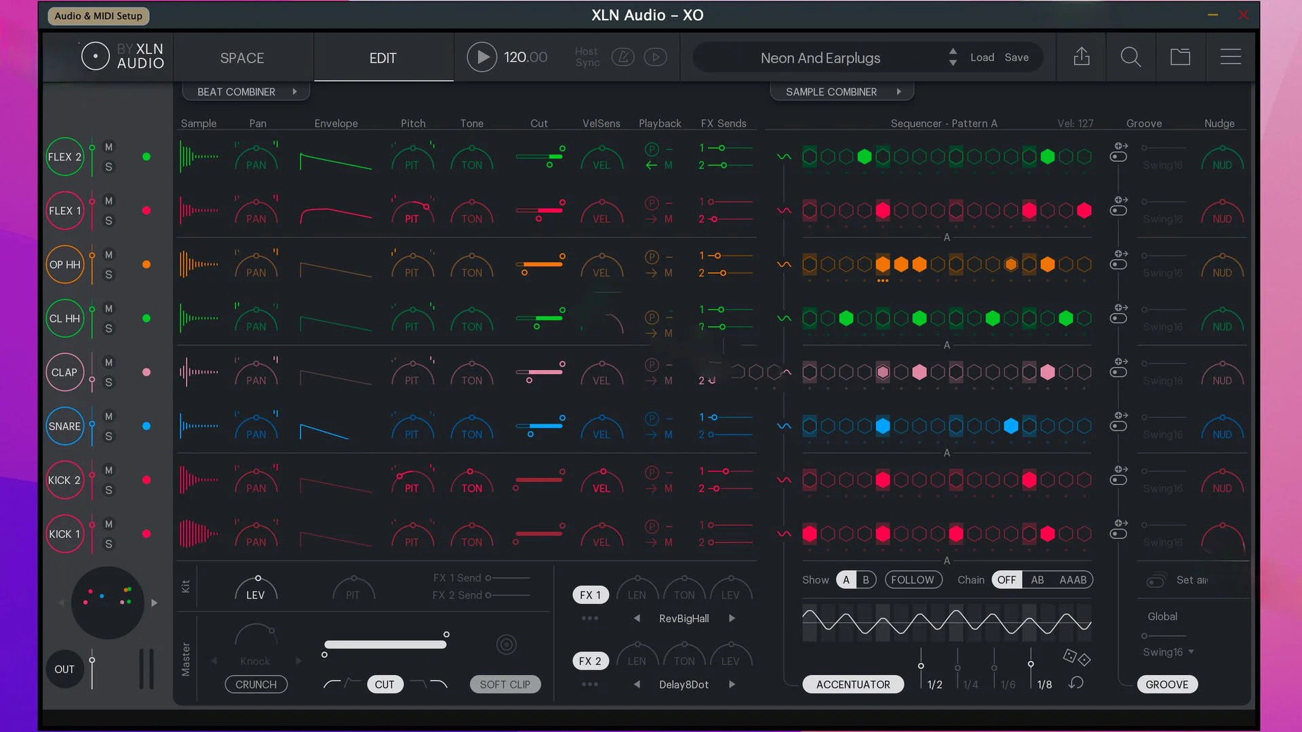The height and width of the screenshot is (732, 1302).
Task: Select next FX 1 preset after RevBigHall
Action: [732, 618]
